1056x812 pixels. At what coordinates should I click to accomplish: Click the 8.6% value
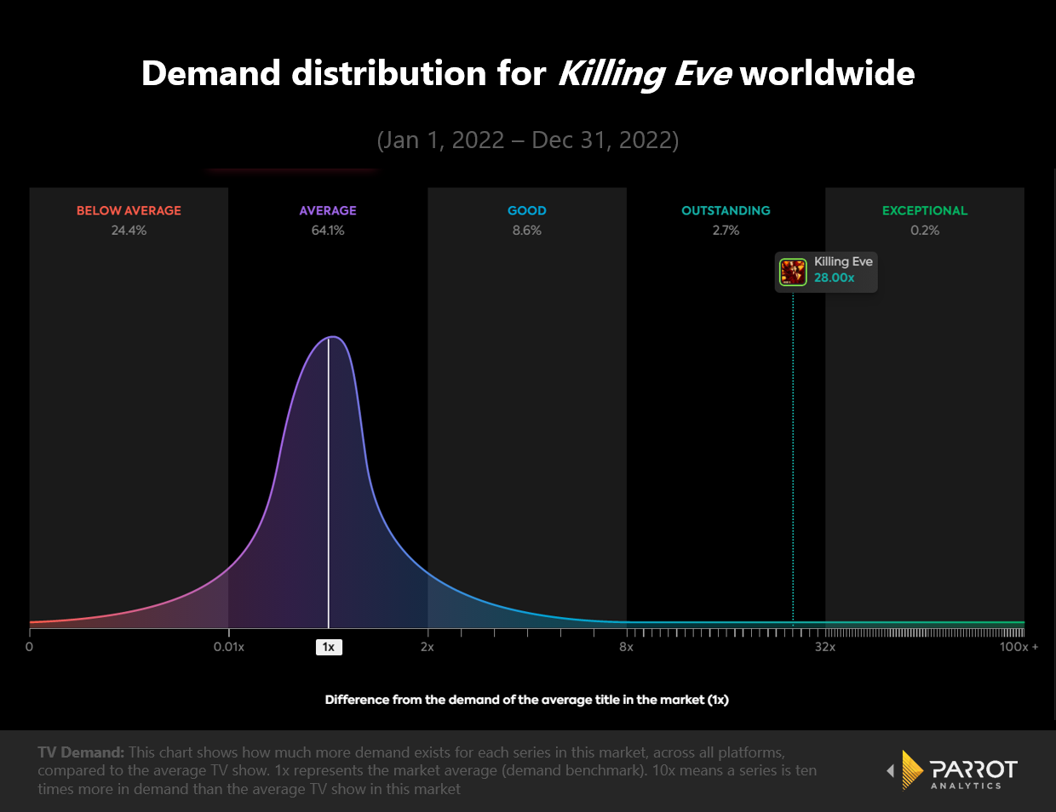tap(527, 231)
